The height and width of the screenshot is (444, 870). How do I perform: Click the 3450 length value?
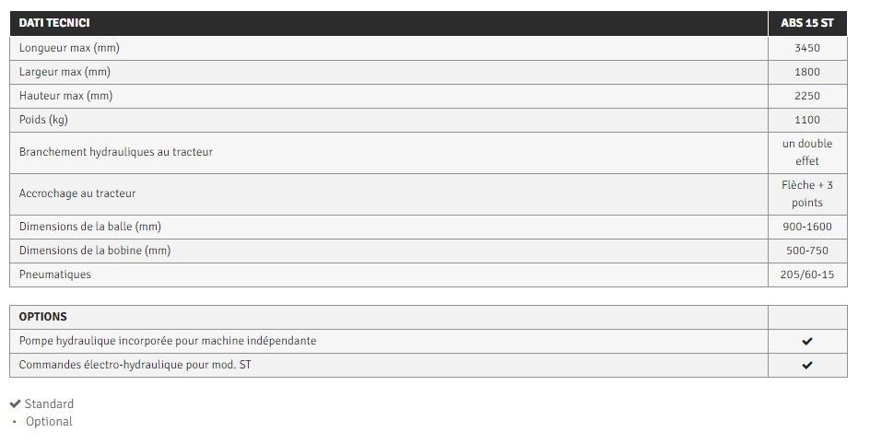tap(806, 48)
